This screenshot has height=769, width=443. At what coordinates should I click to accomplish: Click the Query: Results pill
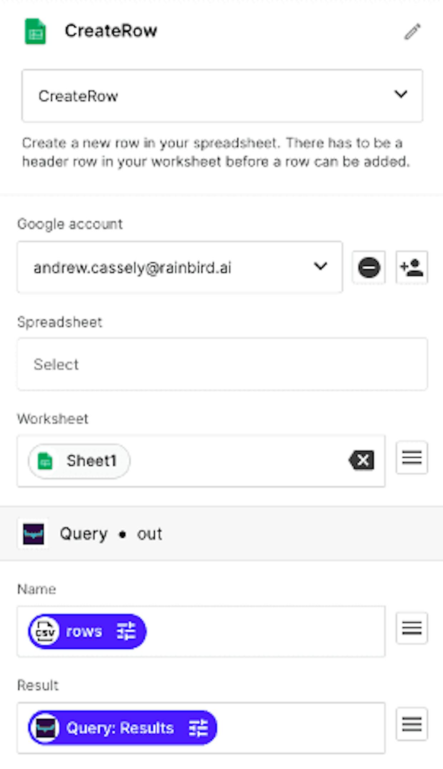[x=123, y=728]
